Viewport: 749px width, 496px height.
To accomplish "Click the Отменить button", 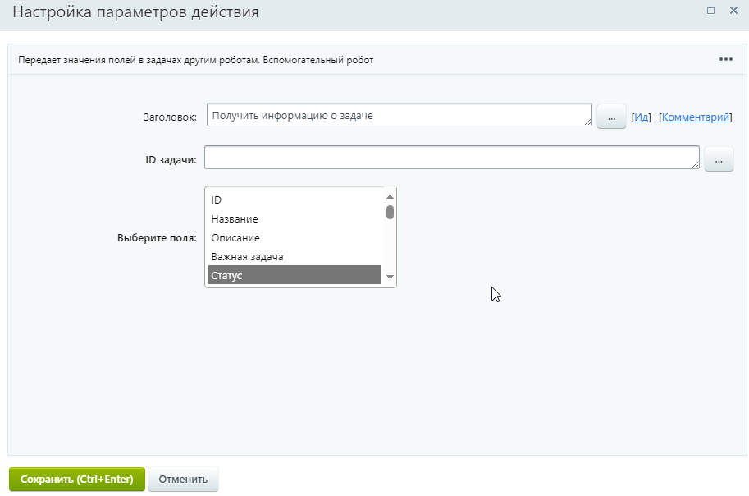I will 183,480.
